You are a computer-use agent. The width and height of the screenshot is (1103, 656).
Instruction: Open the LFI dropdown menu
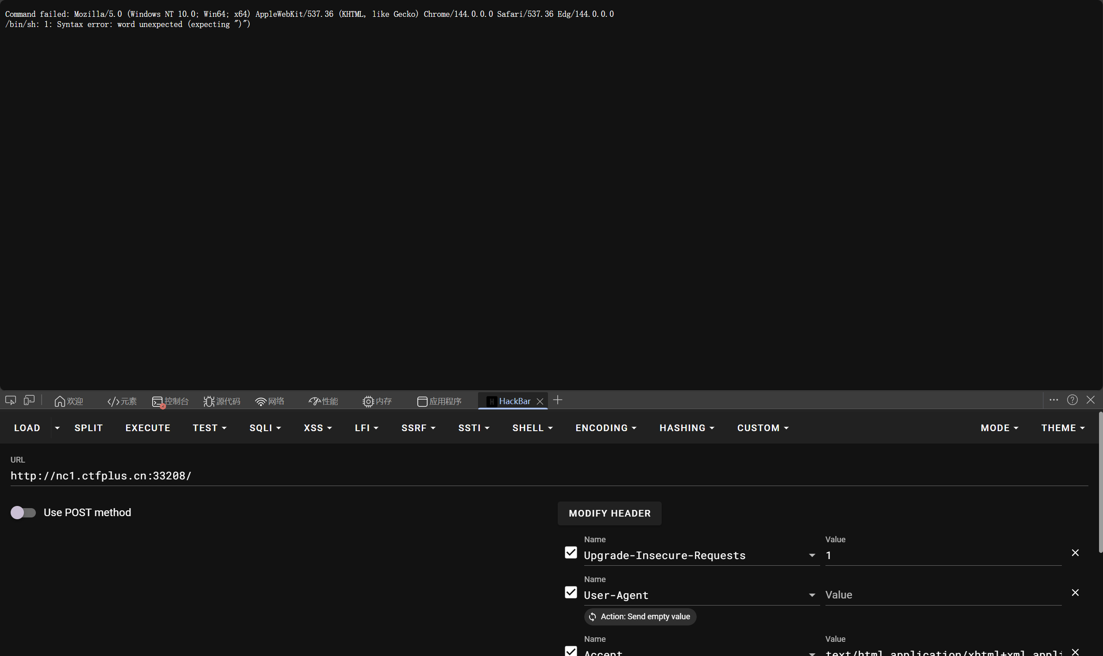click(x=366, y=428)
